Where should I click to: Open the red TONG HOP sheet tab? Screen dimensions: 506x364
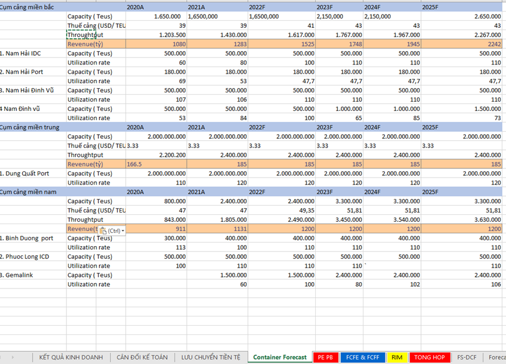429,357
